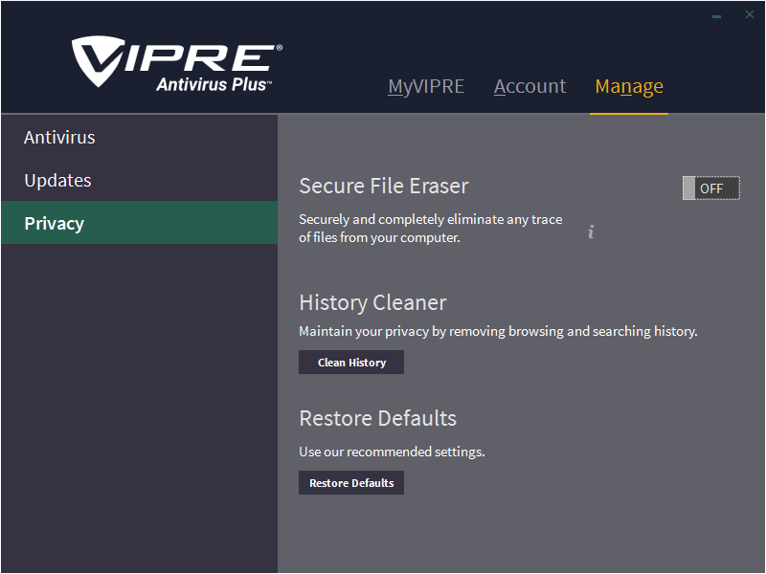Minimize the VIPRE window

[716, 16]
